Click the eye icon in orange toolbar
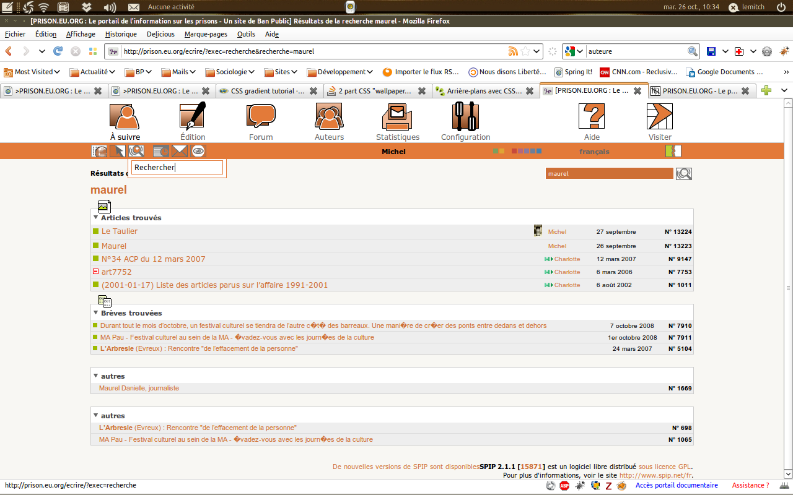The image size is (793, 495). click(198, 151)
